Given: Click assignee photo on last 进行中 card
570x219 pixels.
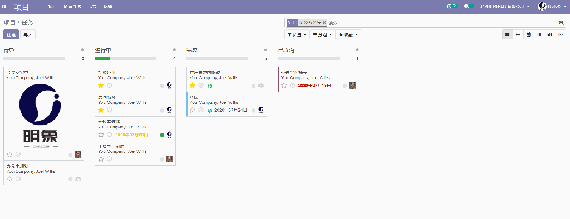Looking at the screenshot, I should pos(169,159).
